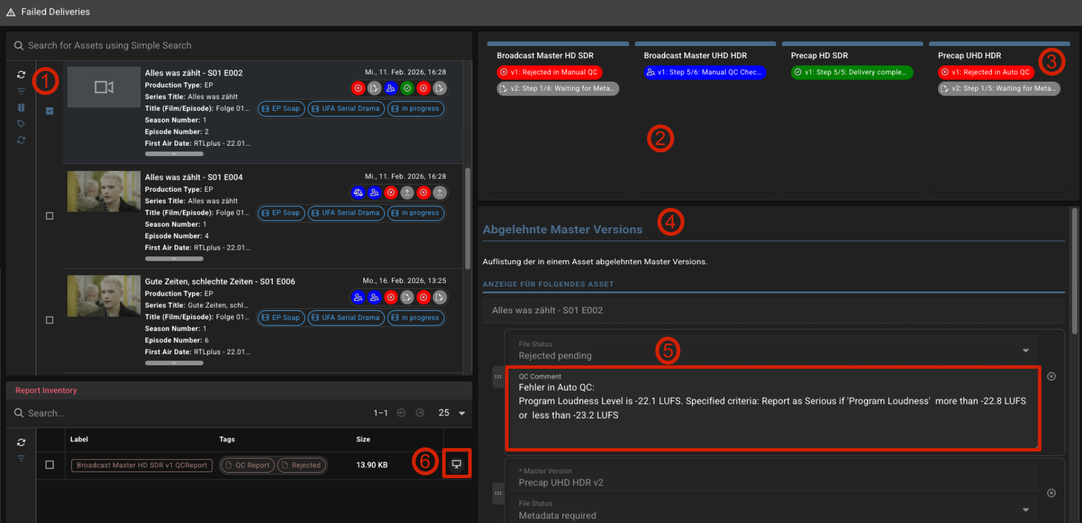This screenshot has width=1082, height=523.
Task: Click the refresh icon in the asset list sidebar
Action: click(x=21, y=74)
